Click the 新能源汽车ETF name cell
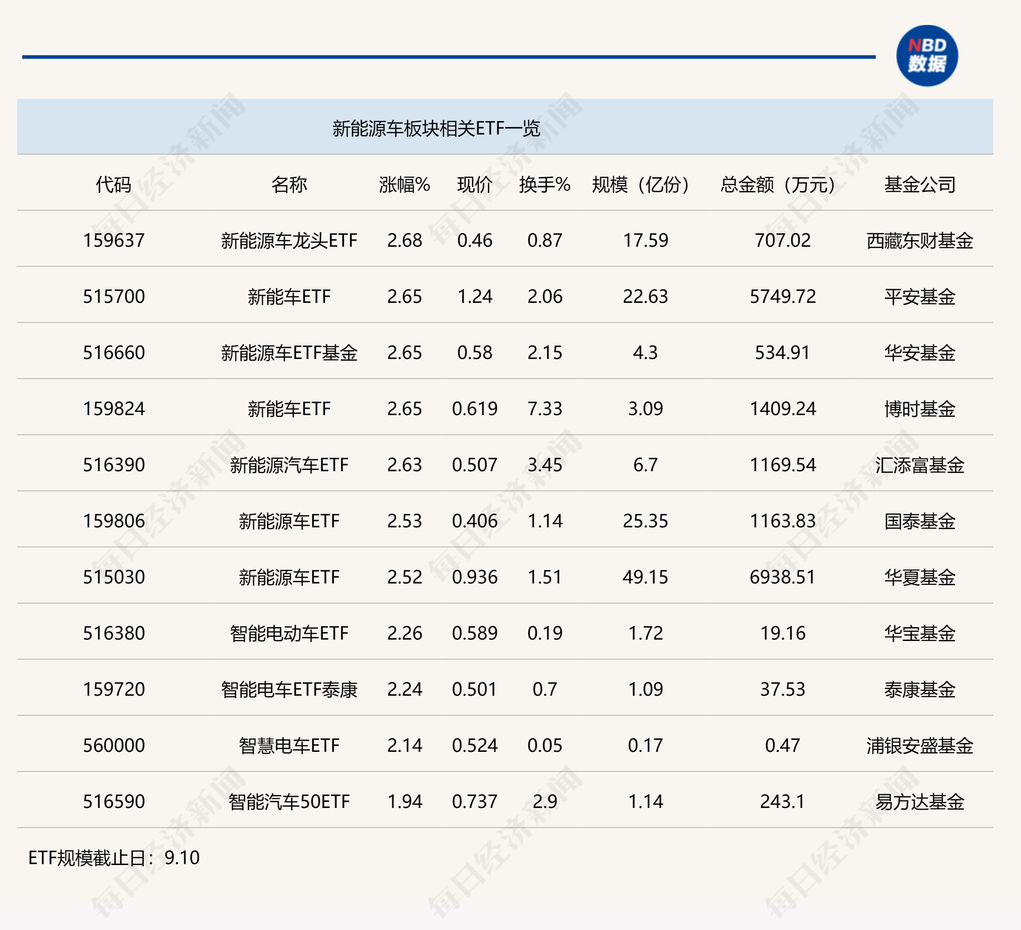Image resolution: width=1021 pixels, height=930 pixels. [x=289, y=465]
